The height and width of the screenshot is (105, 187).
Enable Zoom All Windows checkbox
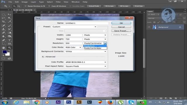[x=49, y=6]
